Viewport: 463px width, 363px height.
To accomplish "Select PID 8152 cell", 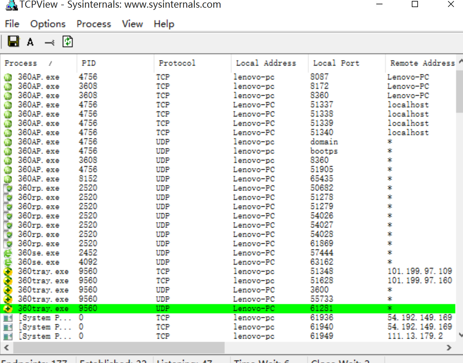I will (88, 179).
